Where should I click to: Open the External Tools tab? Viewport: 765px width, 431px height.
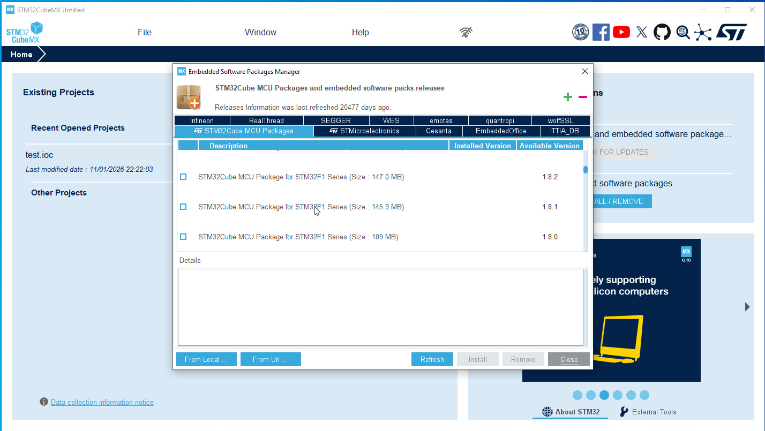[648, 412]
